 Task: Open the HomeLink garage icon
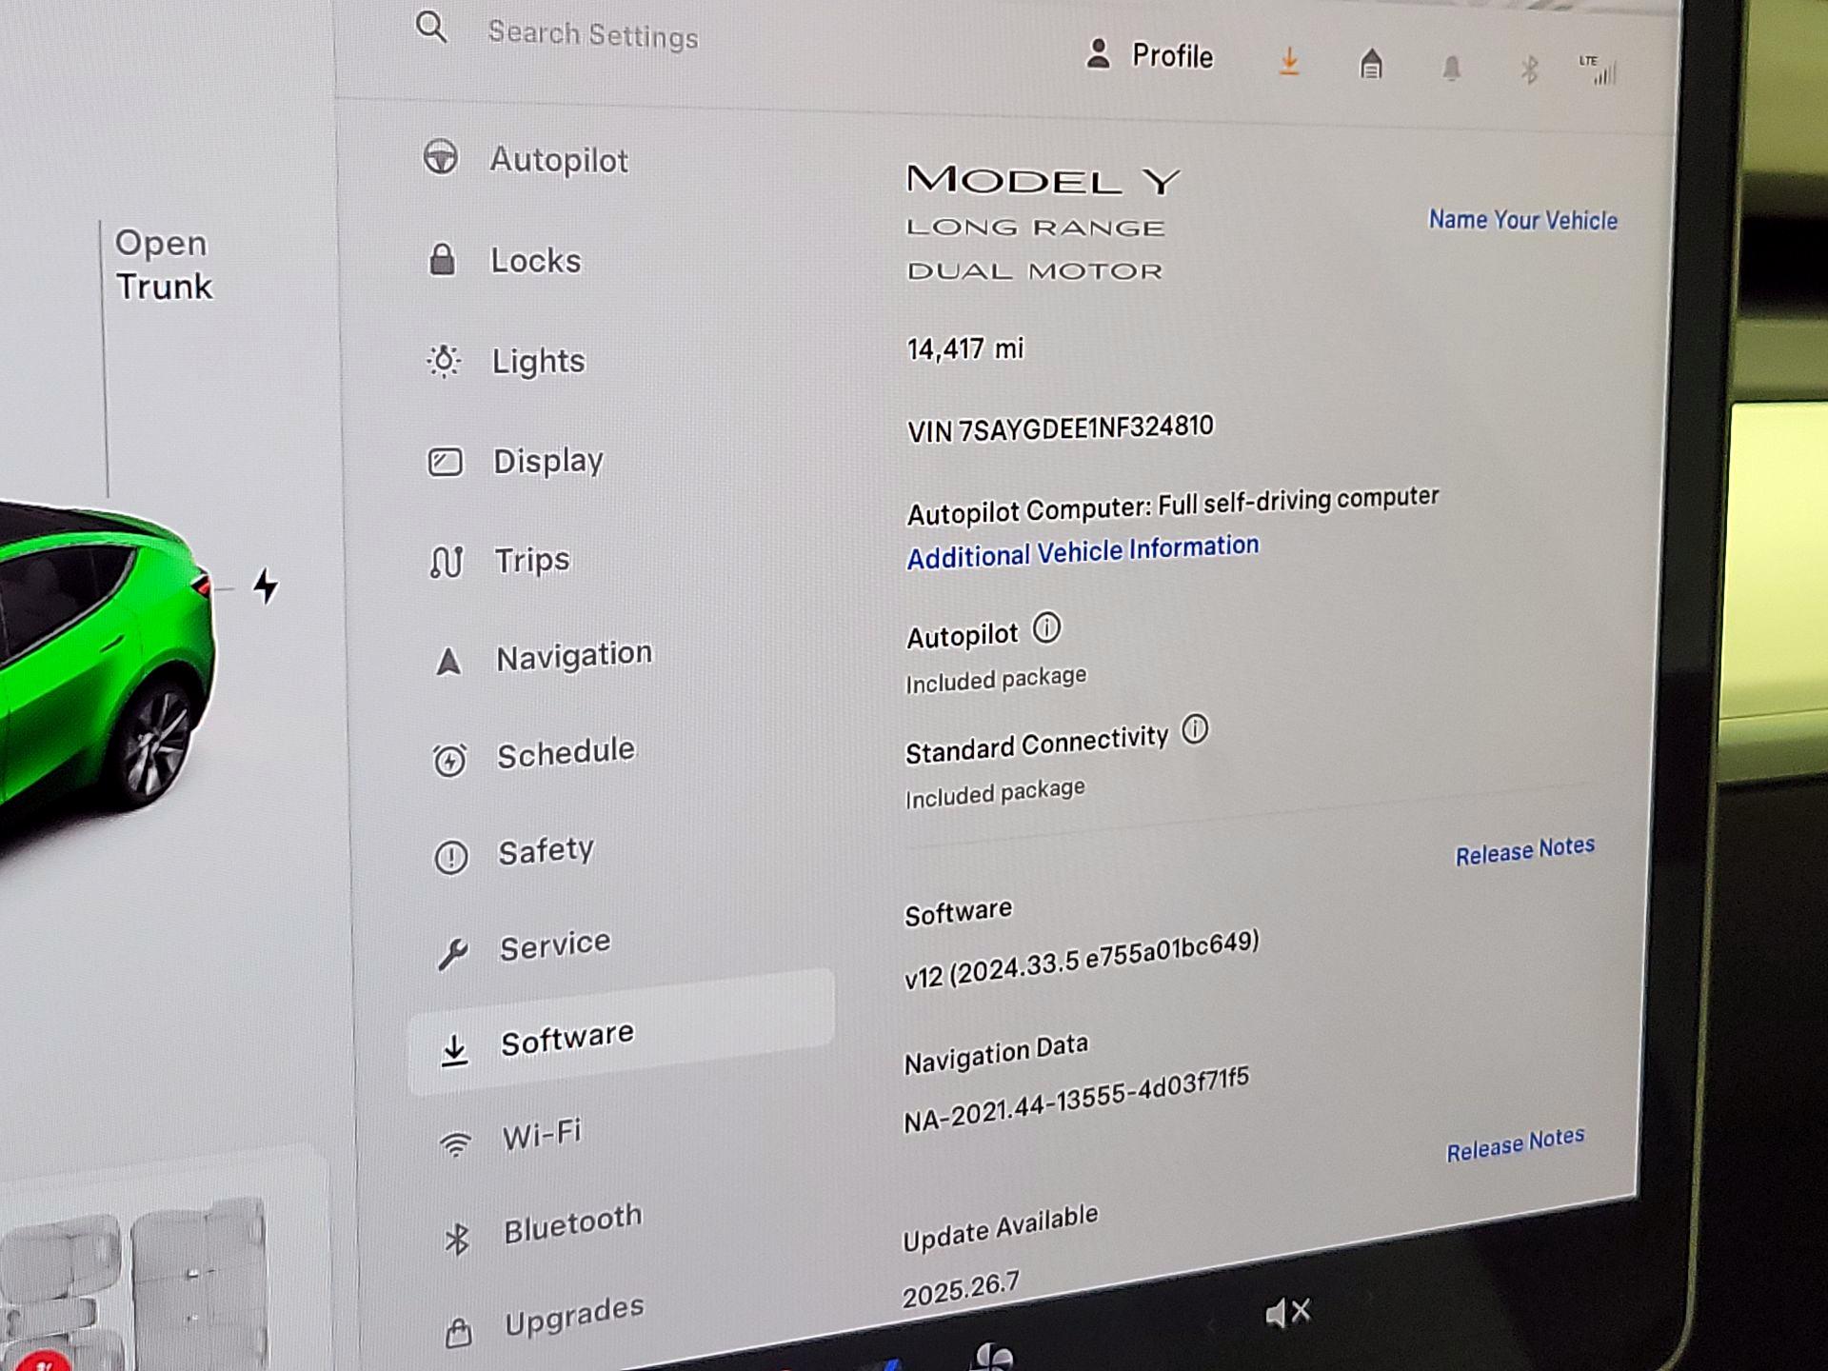coord(1371,65)
